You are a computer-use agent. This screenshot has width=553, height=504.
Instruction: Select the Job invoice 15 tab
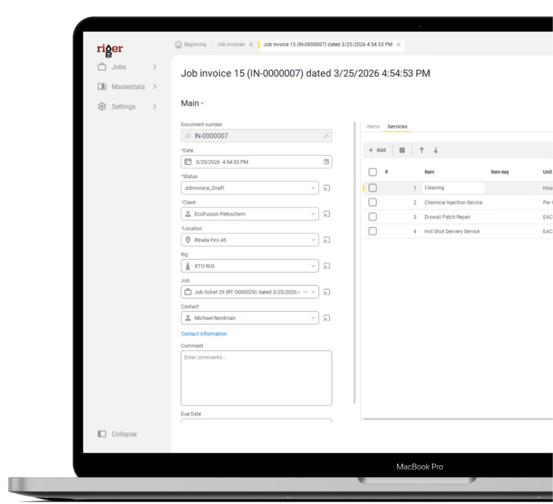(328, 44)
